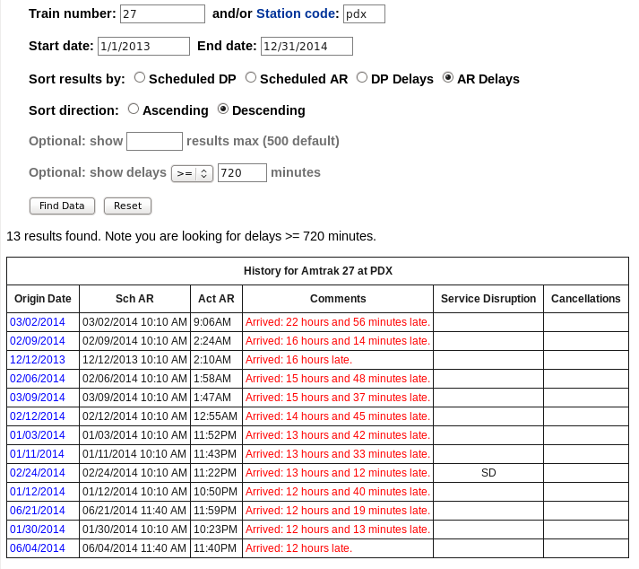Click into the End date field
This screenshot has width=639, height=569.
[x=307, y=46]
